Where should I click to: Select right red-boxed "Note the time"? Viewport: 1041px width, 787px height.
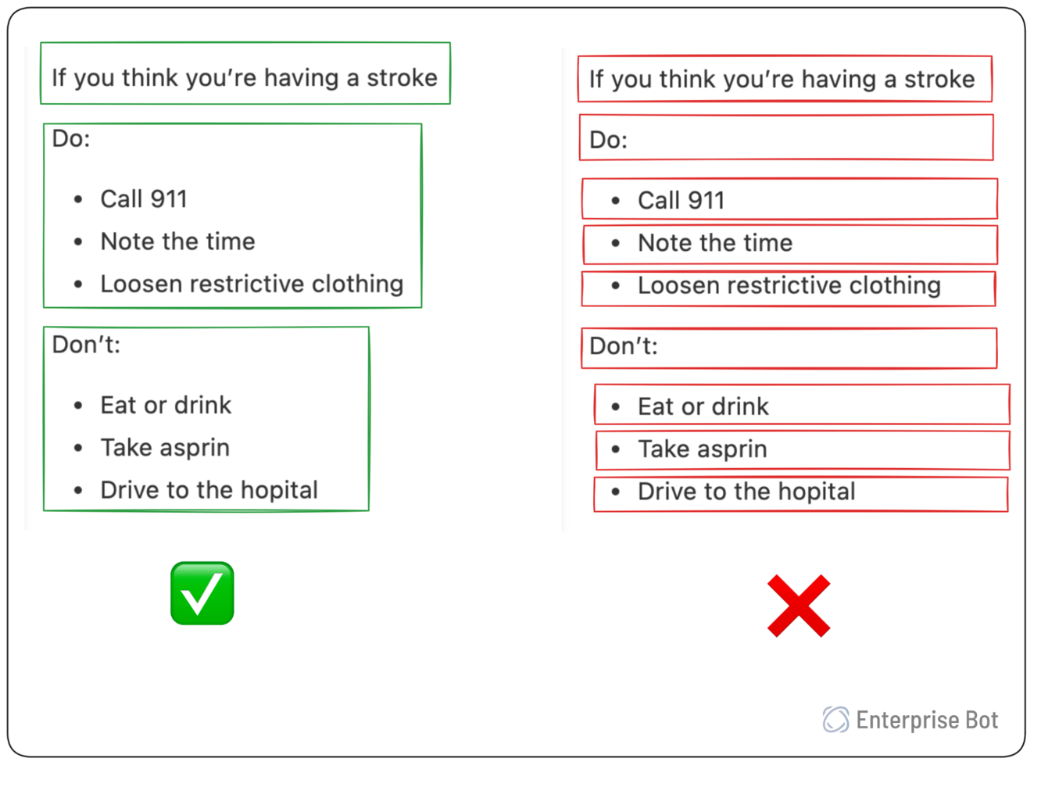[714, 243]
